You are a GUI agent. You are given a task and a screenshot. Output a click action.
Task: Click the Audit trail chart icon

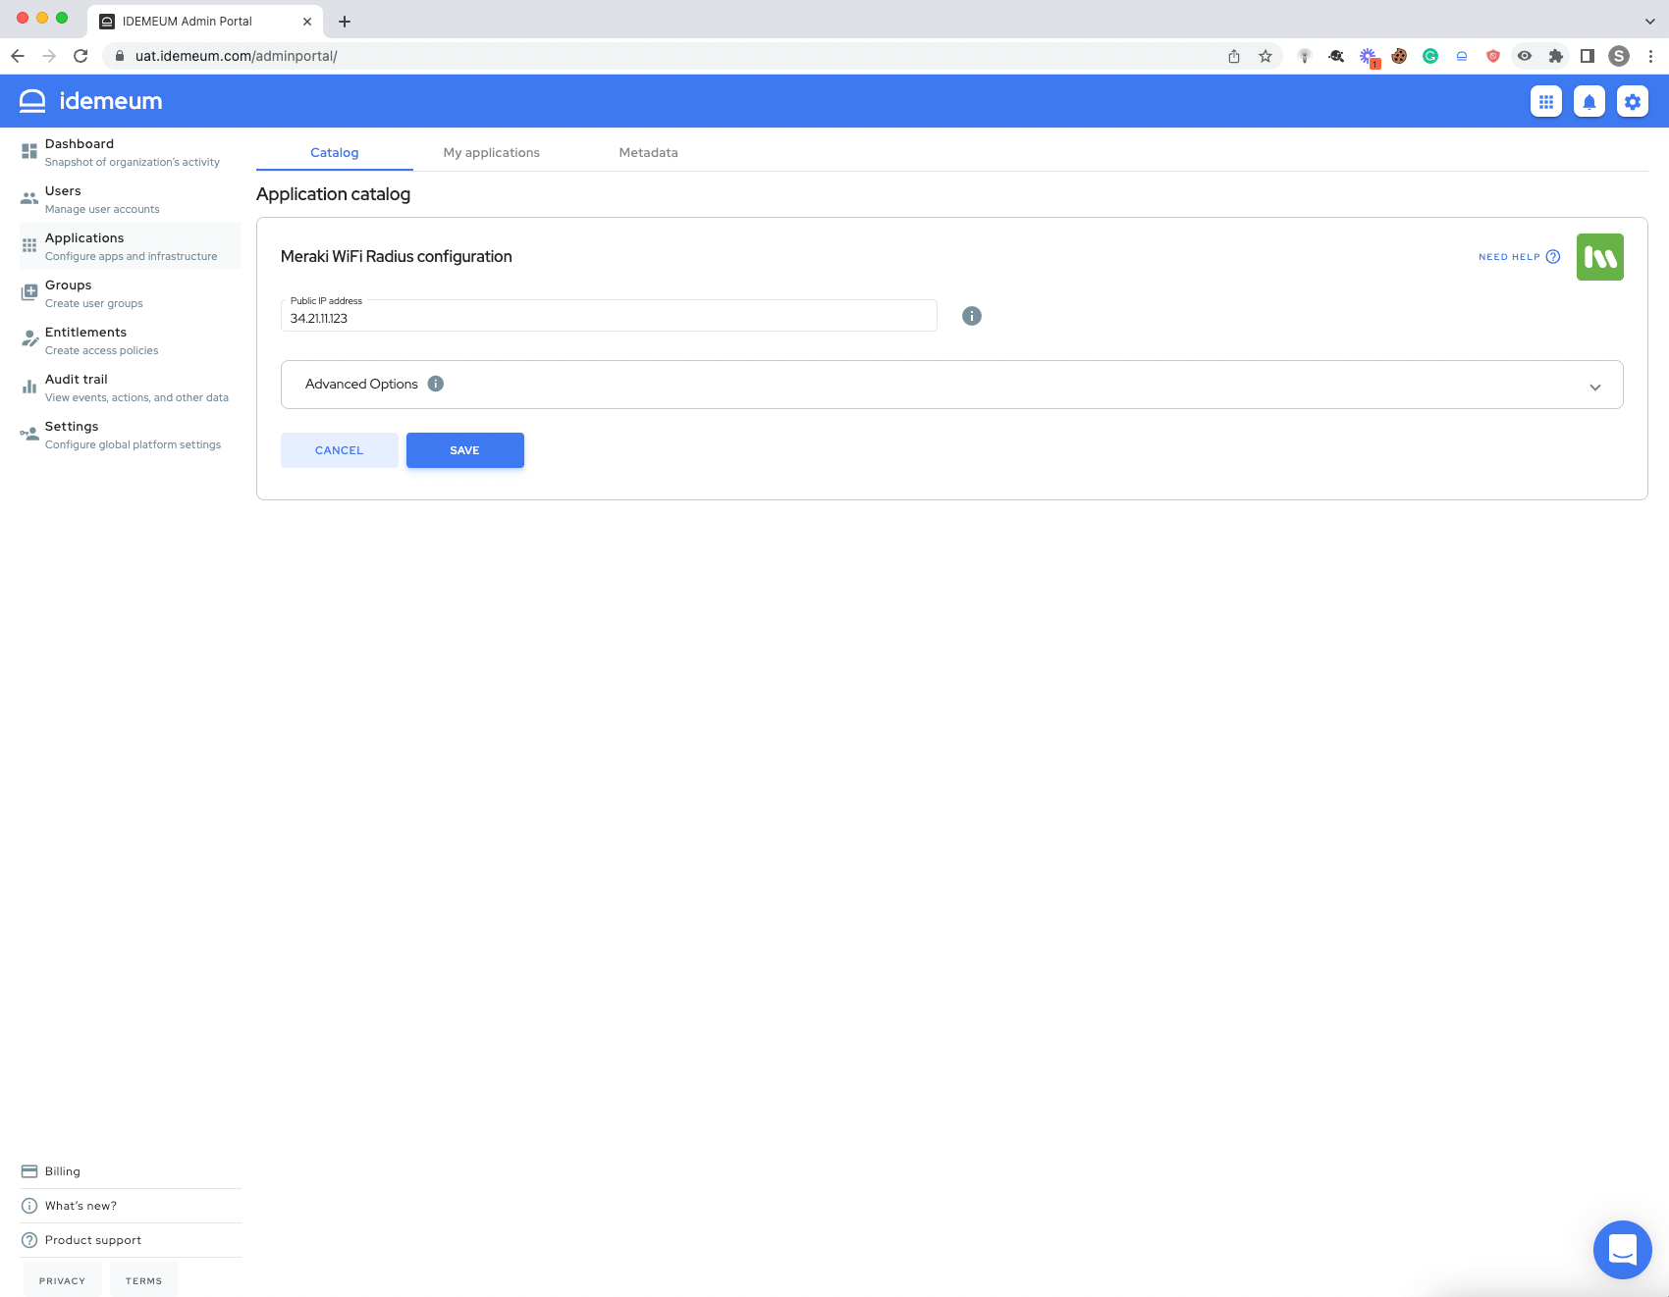point(29,387)
